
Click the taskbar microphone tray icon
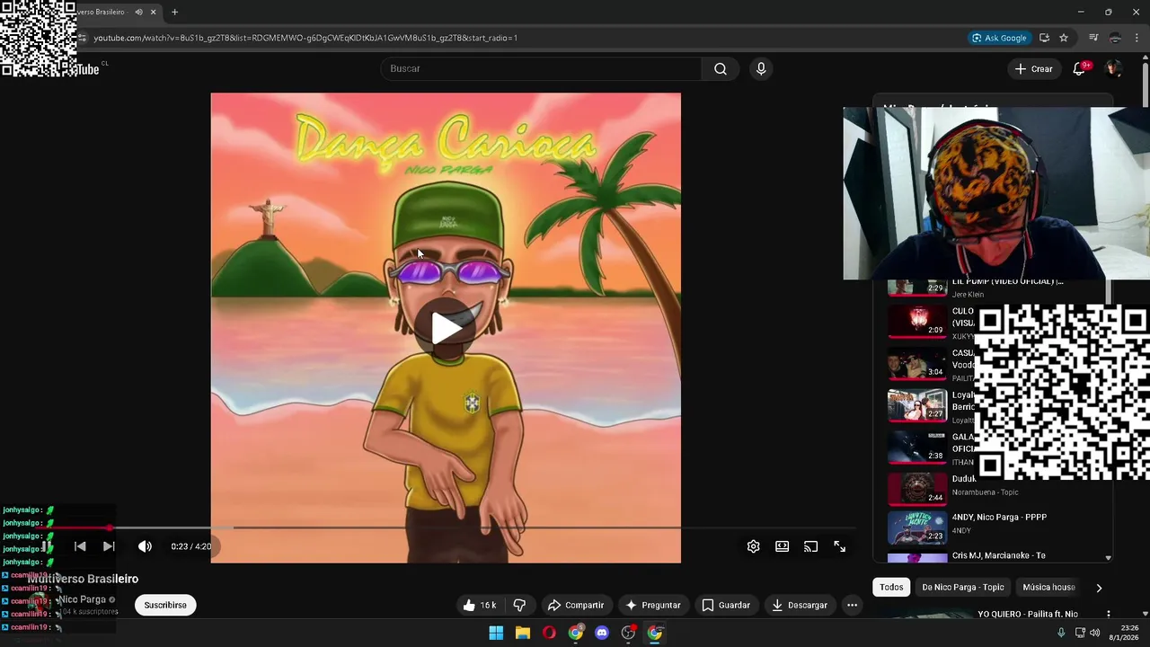(x=1061, y=633)
